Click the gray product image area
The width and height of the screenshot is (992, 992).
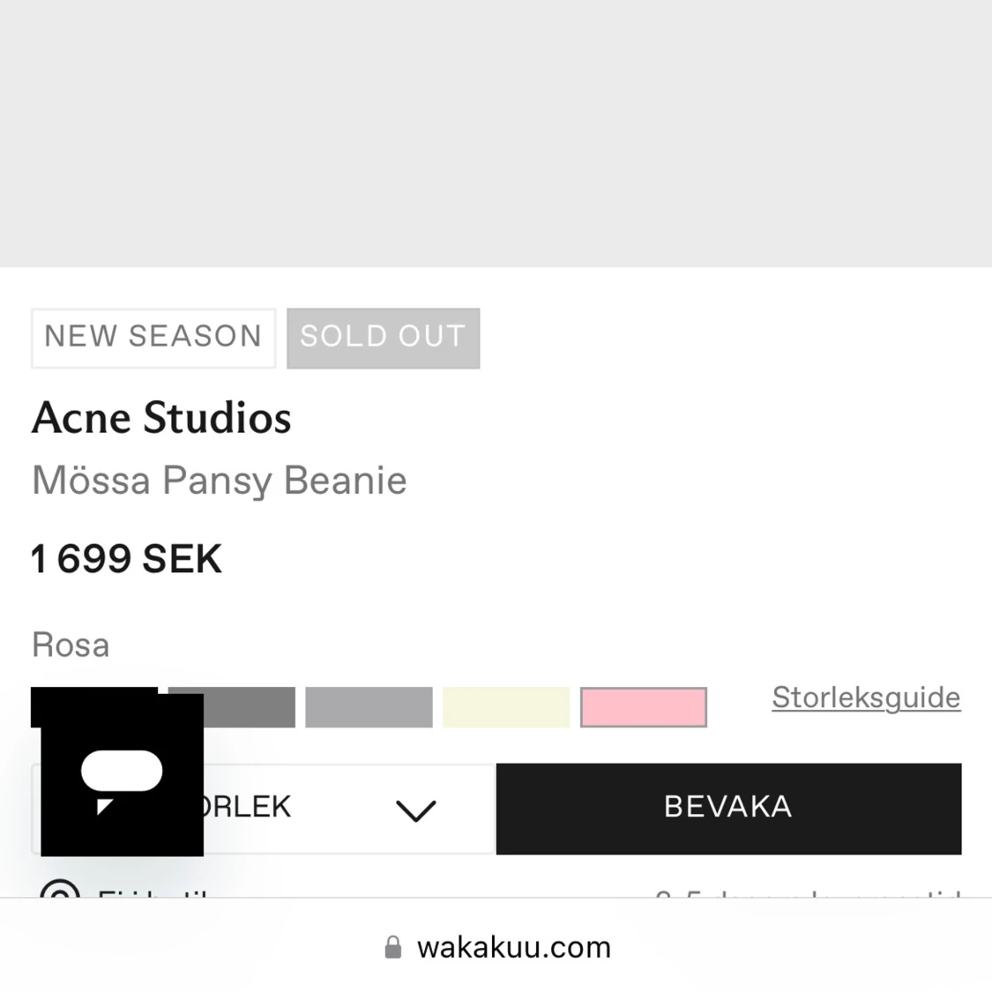tap(496, 132)
